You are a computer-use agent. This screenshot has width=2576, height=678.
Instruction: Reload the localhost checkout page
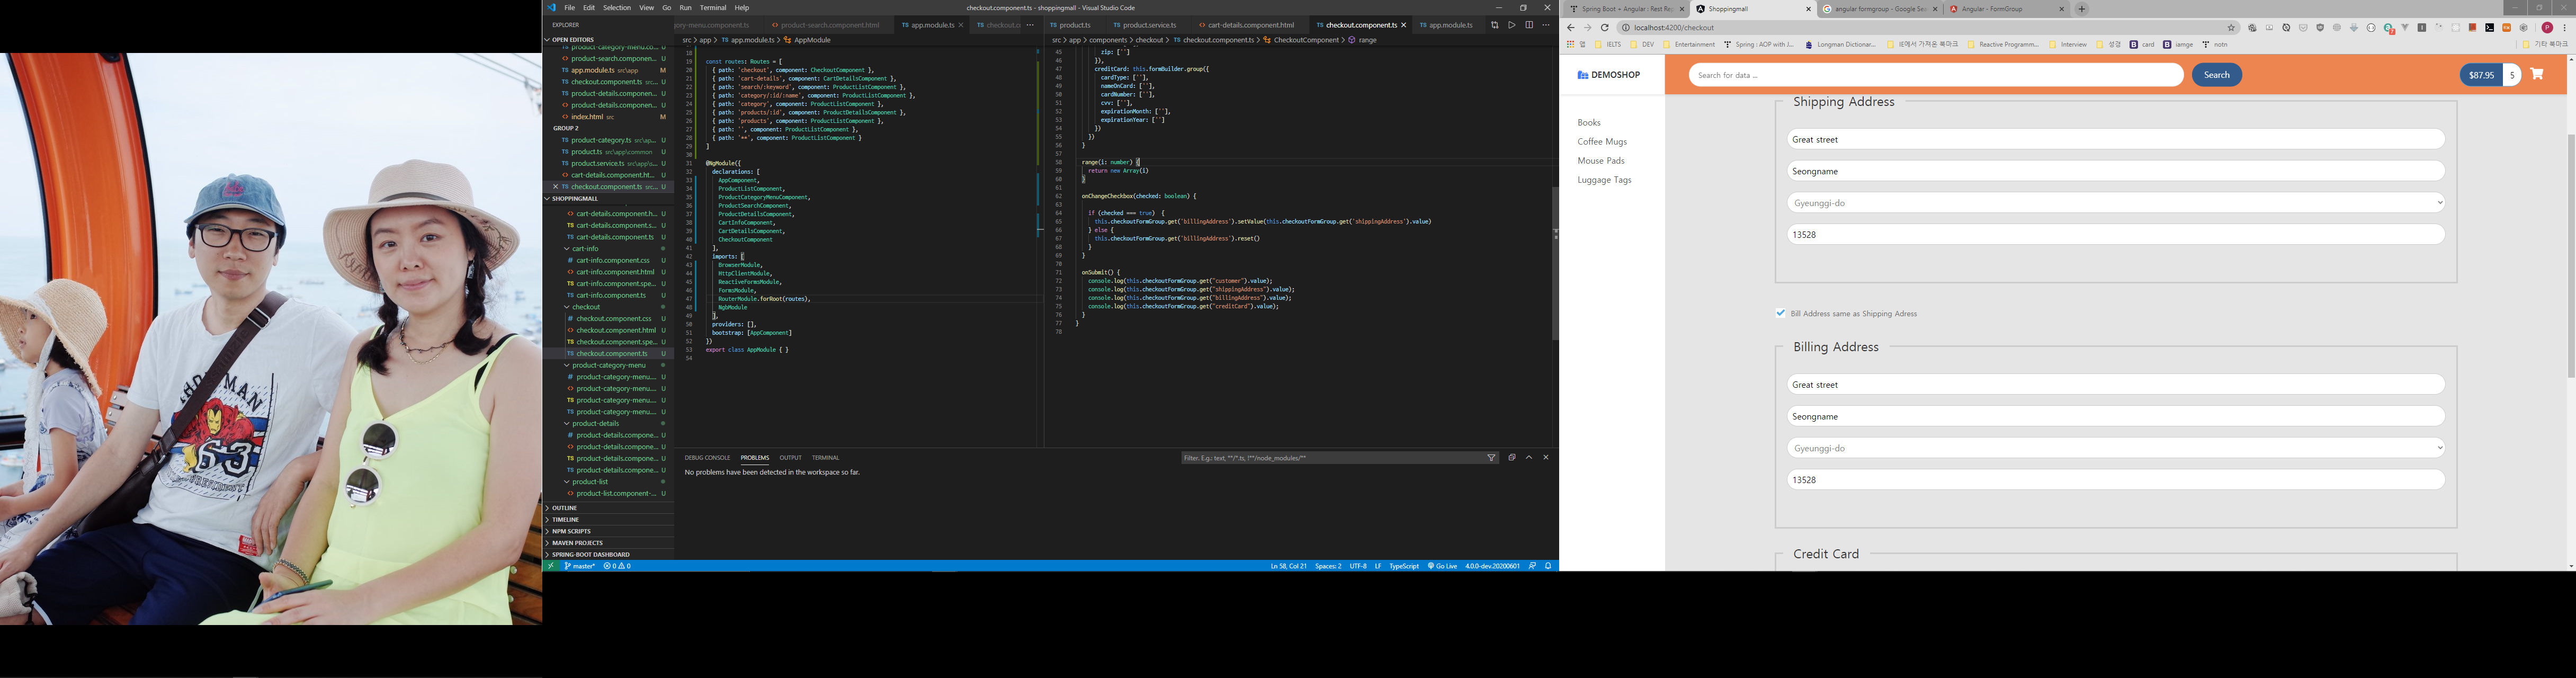(1604, 28)
